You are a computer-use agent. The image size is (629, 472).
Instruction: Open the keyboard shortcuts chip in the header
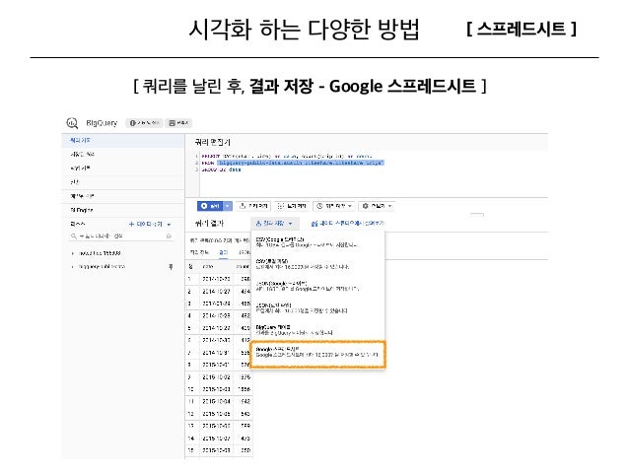tap(178, 123)
